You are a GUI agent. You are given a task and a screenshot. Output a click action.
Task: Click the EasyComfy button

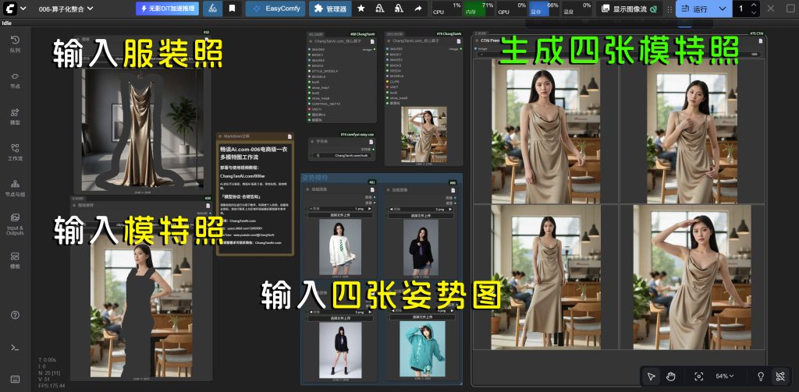tap(275, 9)
